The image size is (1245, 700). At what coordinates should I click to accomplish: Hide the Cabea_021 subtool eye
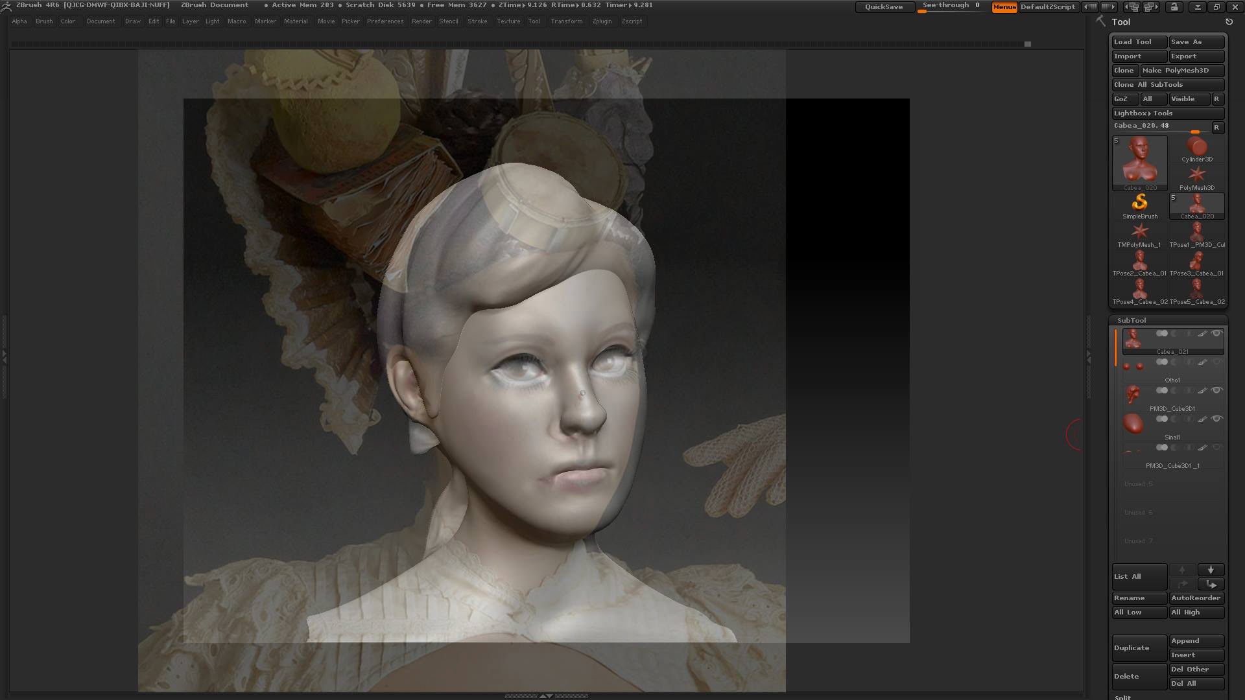pyautogui.click(x=1216, y=334)
